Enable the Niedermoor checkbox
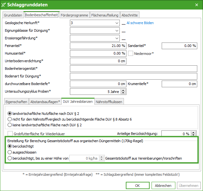The width and height of the screenshot is (203, 191). tap(130, 53)
